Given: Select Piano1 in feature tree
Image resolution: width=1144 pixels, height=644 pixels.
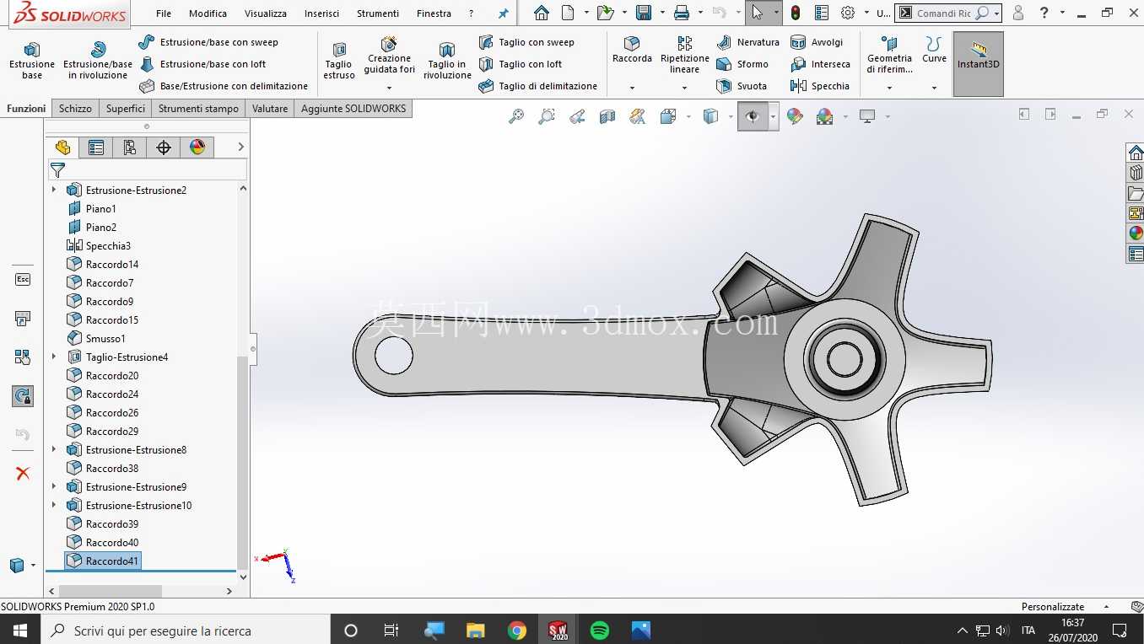Looking at the screenshot, I should pyautogui.click(x=92, y=209).
